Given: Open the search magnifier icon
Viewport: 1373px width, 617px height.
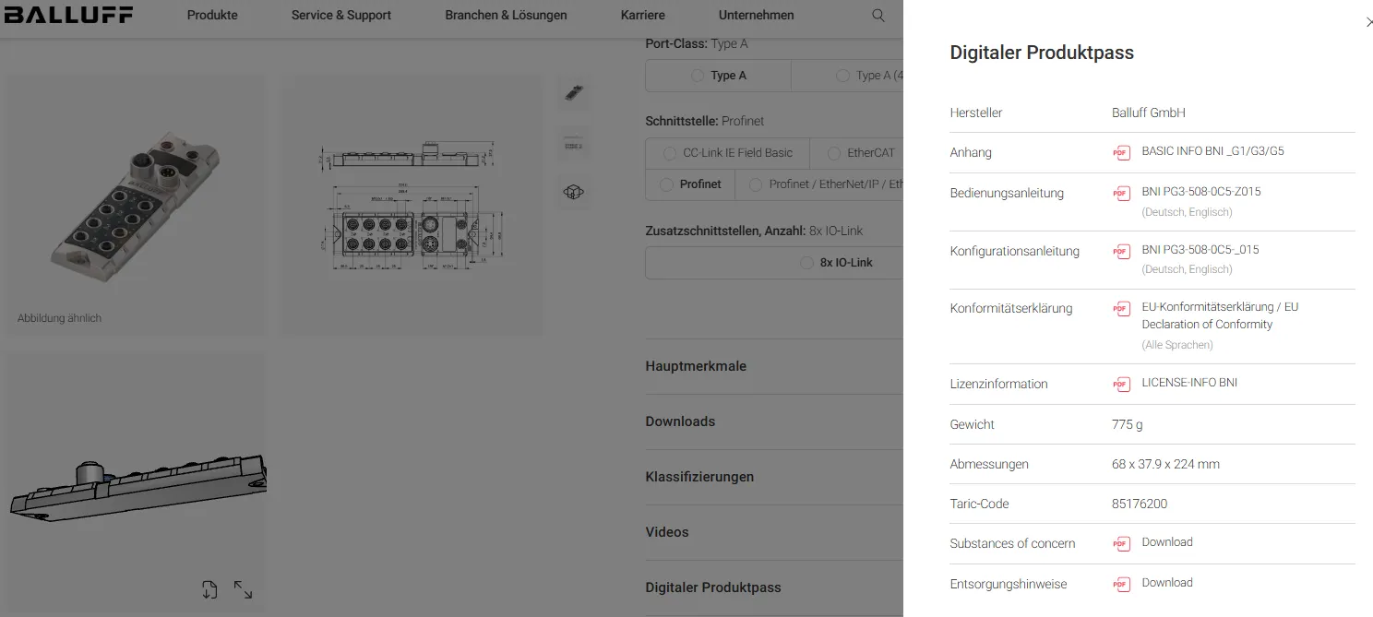Looking at the screenshot, I should [x=878, y=16].
